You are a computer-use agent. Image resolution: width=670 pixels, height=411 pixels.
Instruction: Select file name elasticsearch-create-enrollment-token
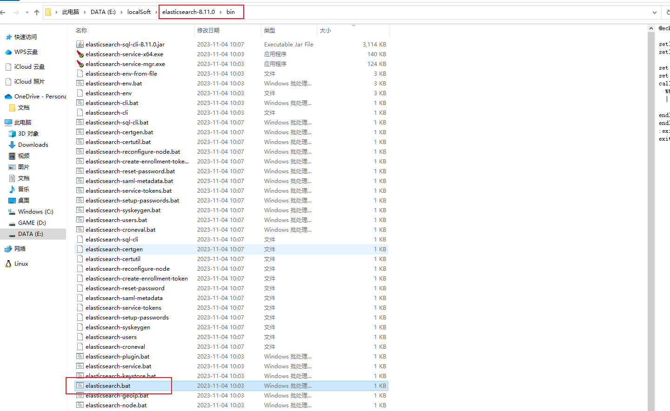(x=137, y=279)
